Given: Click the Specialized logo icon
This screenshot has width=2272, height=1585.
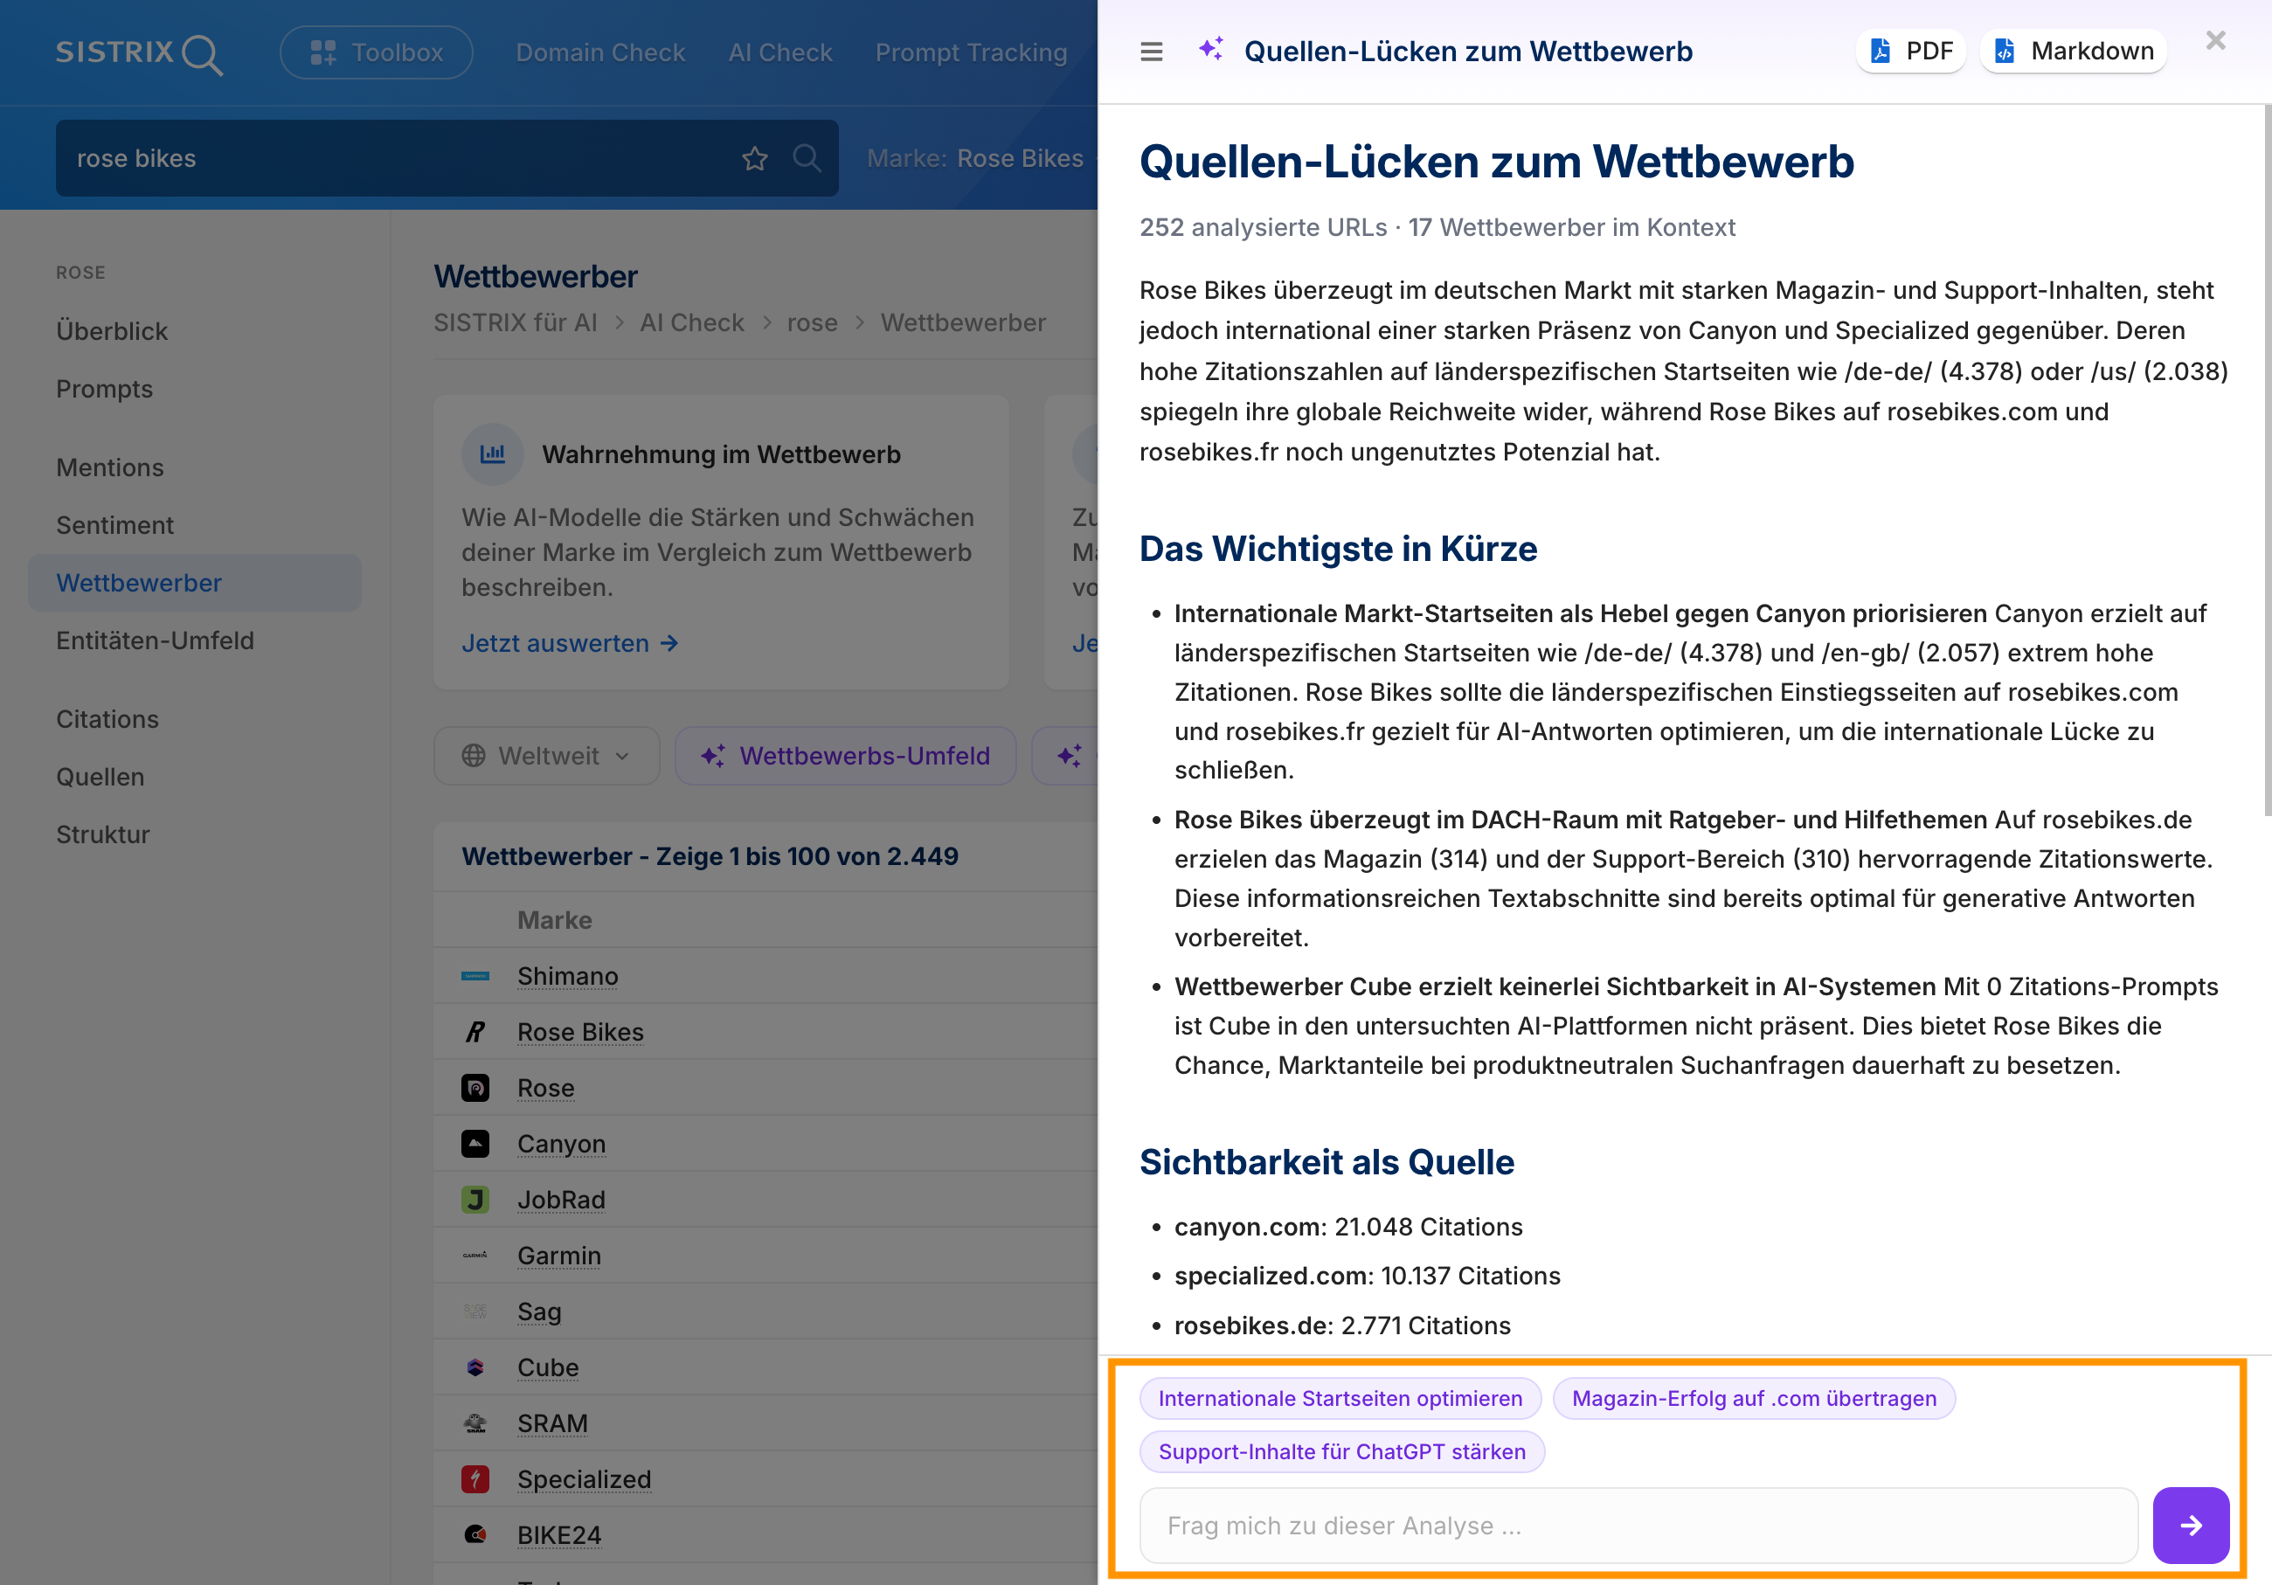Looking at the screenshot, I should click(x=475, y=1479).
